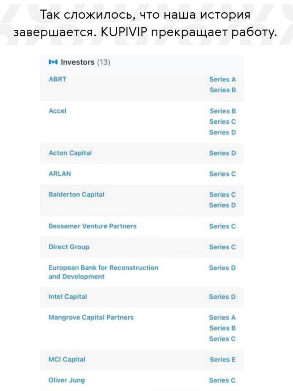The image size is (293, 391).
Task: Click Series E next to MCI Capital
Action: click(222, 359)
